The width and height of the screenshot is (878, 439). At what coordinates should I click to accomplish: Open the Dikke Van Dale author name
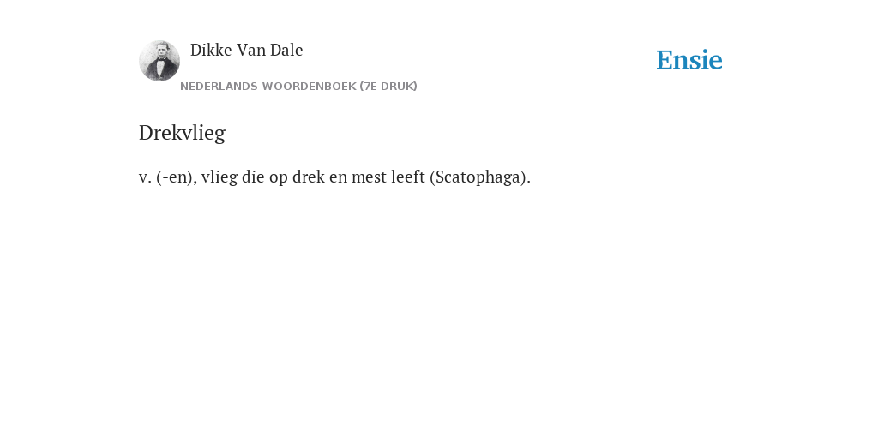246,50
